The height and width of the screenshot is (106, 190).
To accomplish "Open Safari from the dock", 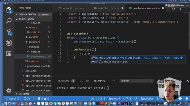I will coord(14,103).
